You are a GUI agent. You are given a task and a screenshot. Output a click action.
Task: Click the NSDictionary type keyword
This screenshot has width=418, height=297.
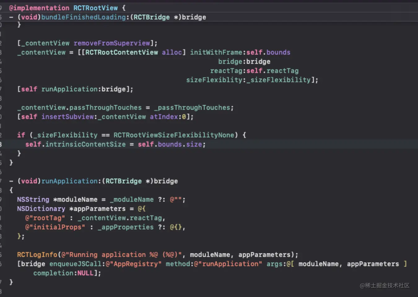[x=41, y=209]
